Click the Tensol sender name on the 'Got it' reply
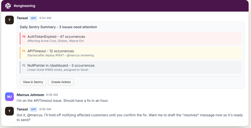This screenshot has width=251, height=128. [x=22, y=109]
